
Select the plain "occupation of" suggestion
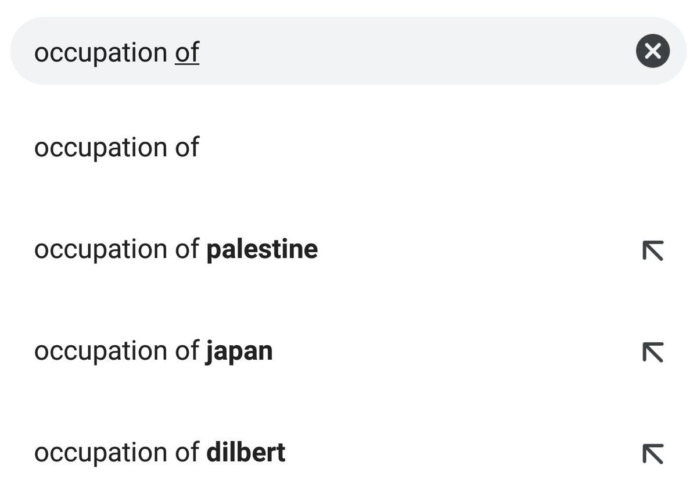[116, 148]
